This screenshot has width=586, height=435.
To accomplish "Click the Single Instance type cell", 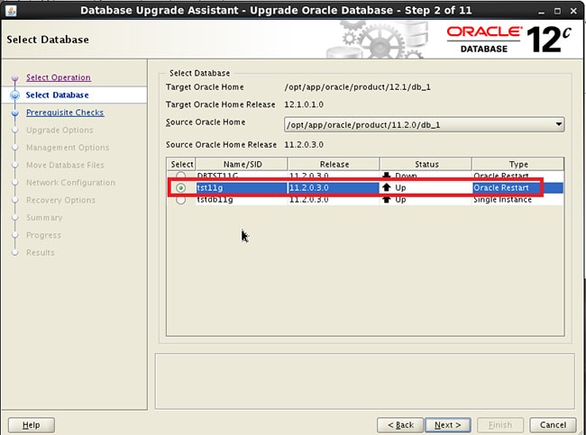I will [518, 200].
